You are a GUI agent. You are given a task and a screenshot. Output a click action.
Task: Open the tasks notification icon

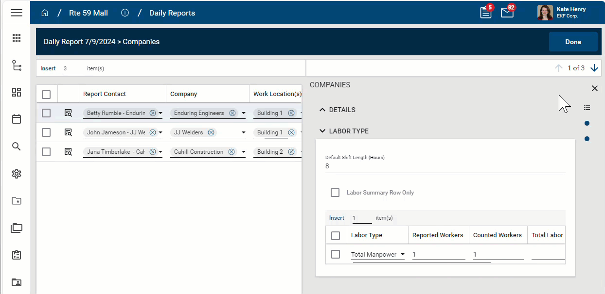[486, 13]
